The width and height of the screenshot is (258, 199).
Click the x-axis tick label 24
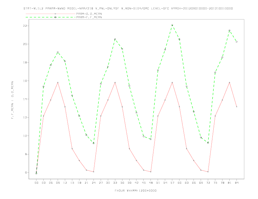(x=93, y=183)
